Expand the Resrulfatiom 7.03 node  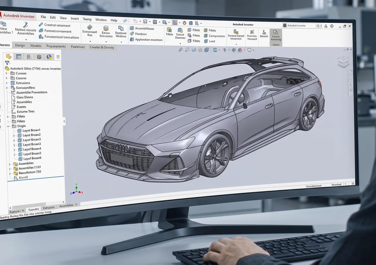(x=10, y=174)
